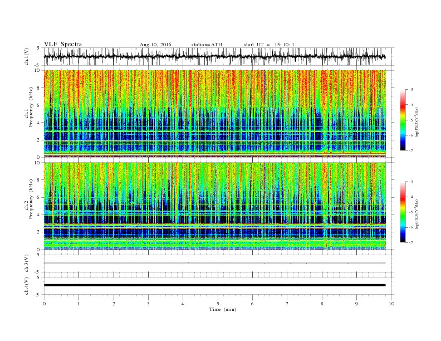Click time axis tick label "7"
The height and width of the screenshot is (341, 441).
(287, 304)
